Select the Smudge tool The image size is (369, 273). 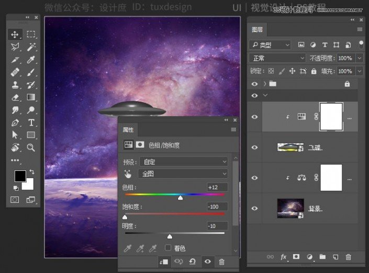coord(15,110)
